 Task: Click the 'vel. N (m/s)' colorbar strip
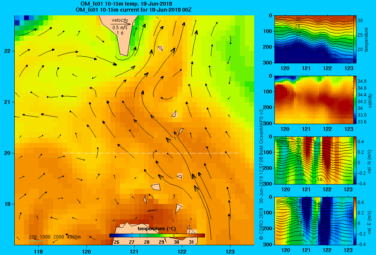coord(355,160)
